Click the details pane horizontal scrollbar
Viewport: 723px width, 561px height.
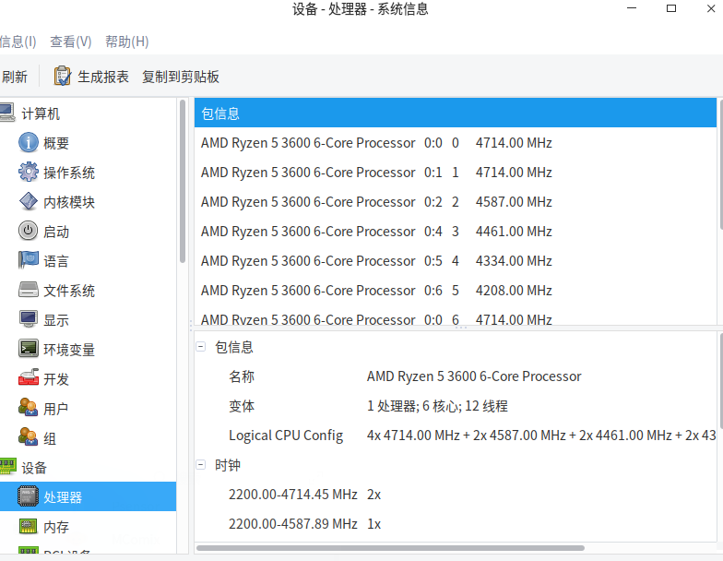click(389, 548)
